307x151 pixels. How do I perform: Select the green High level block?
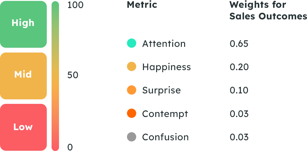[23, 24]
